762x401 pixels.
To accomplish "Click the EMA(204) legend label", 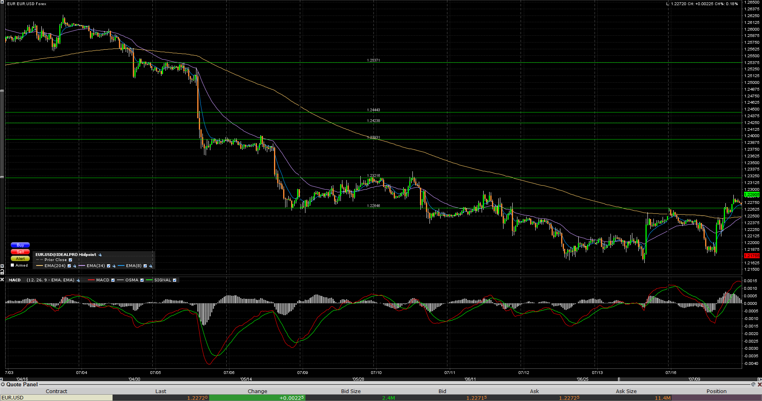I will click(55, 266).
